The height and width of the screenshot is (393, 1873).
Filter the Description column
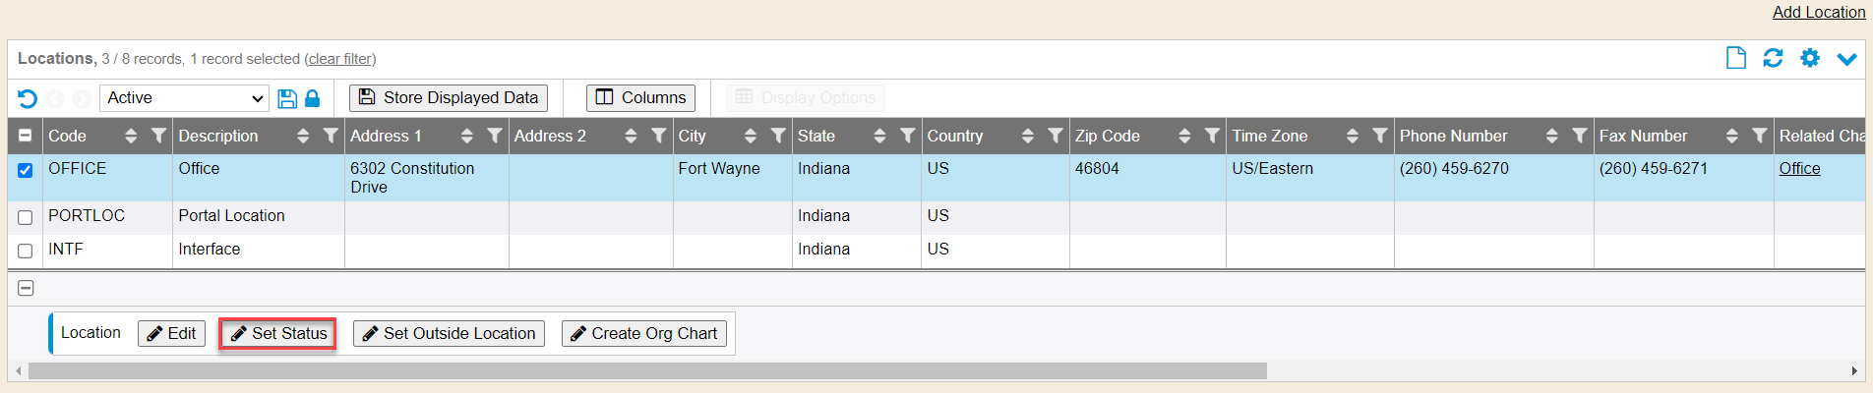pyautogui.click(x=331, y=136)
